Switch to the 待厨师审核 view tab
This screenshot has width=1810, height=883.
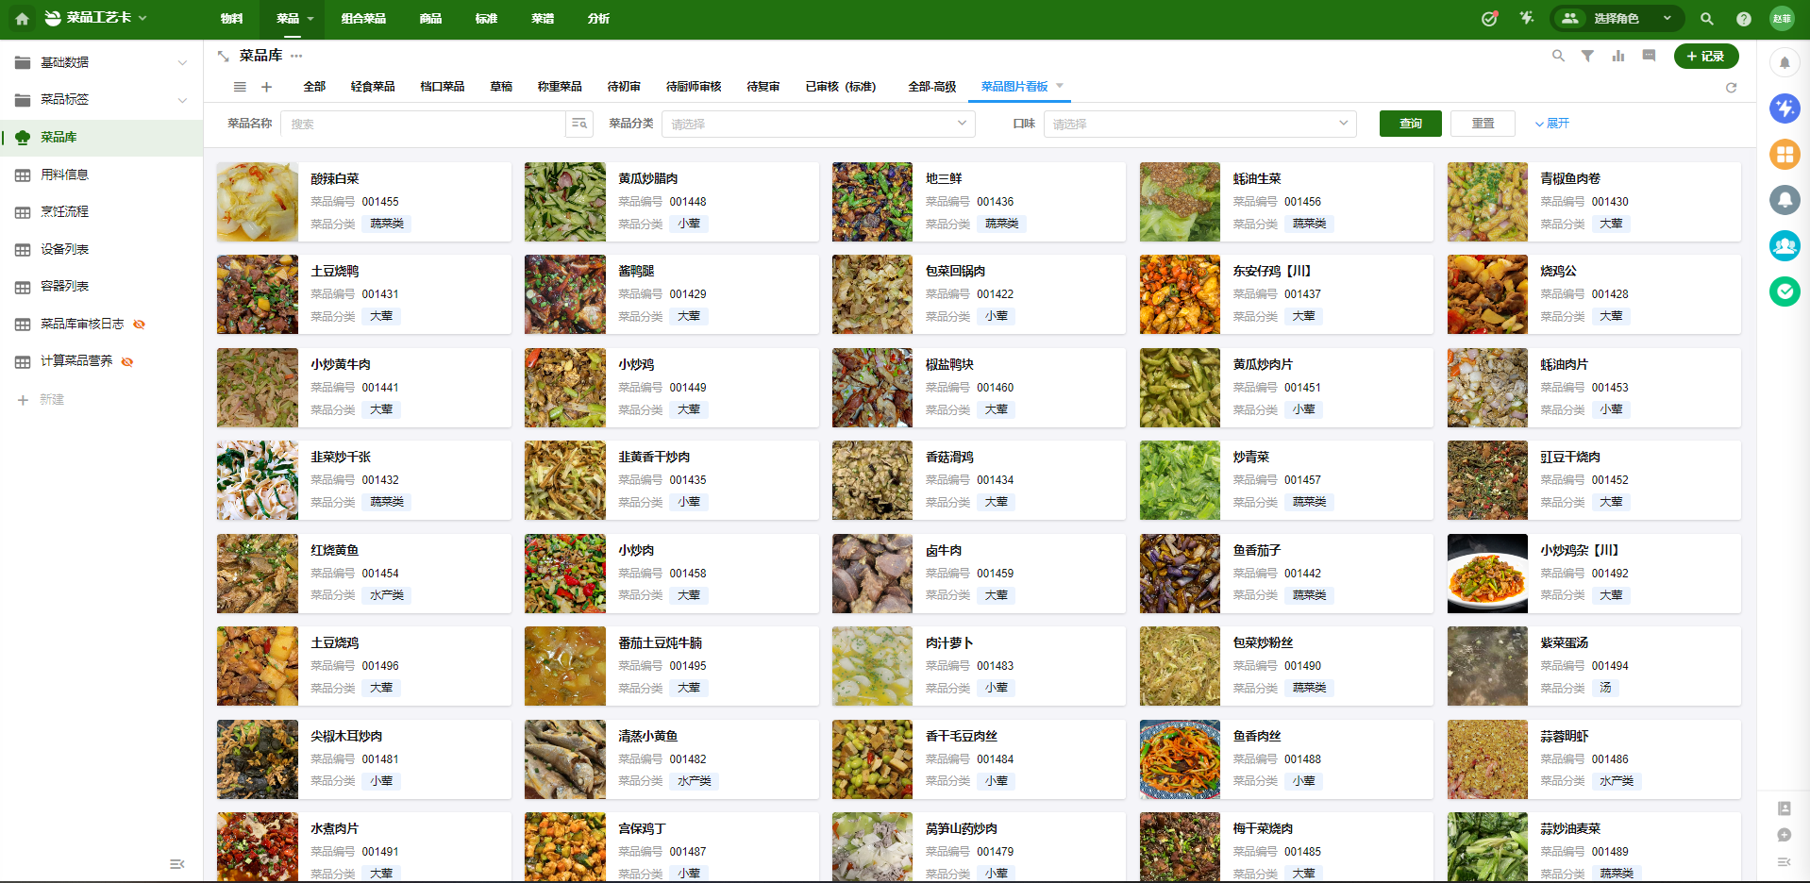pos(693,87)
